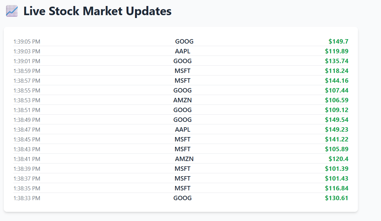Click the $101.43 MSFT price

[336, 178]
